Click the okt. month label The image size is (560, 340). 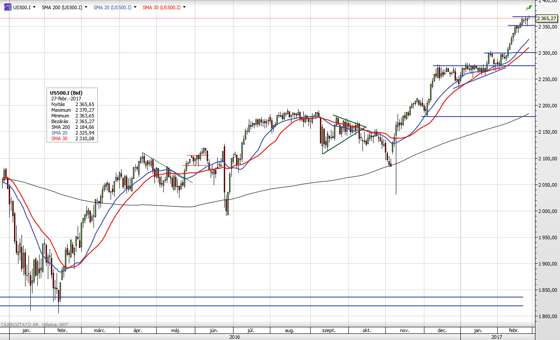pos(366,330)
